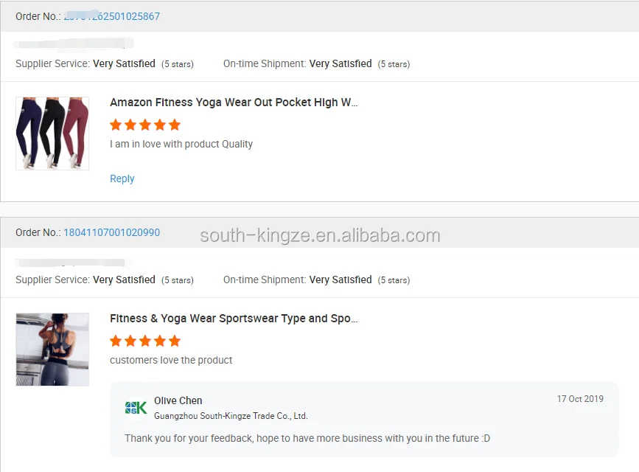This screenshot has width=639, height=472.
Task: Click the third star of sportswear rating
Action: pyautogui.click(x=145, y=341)
